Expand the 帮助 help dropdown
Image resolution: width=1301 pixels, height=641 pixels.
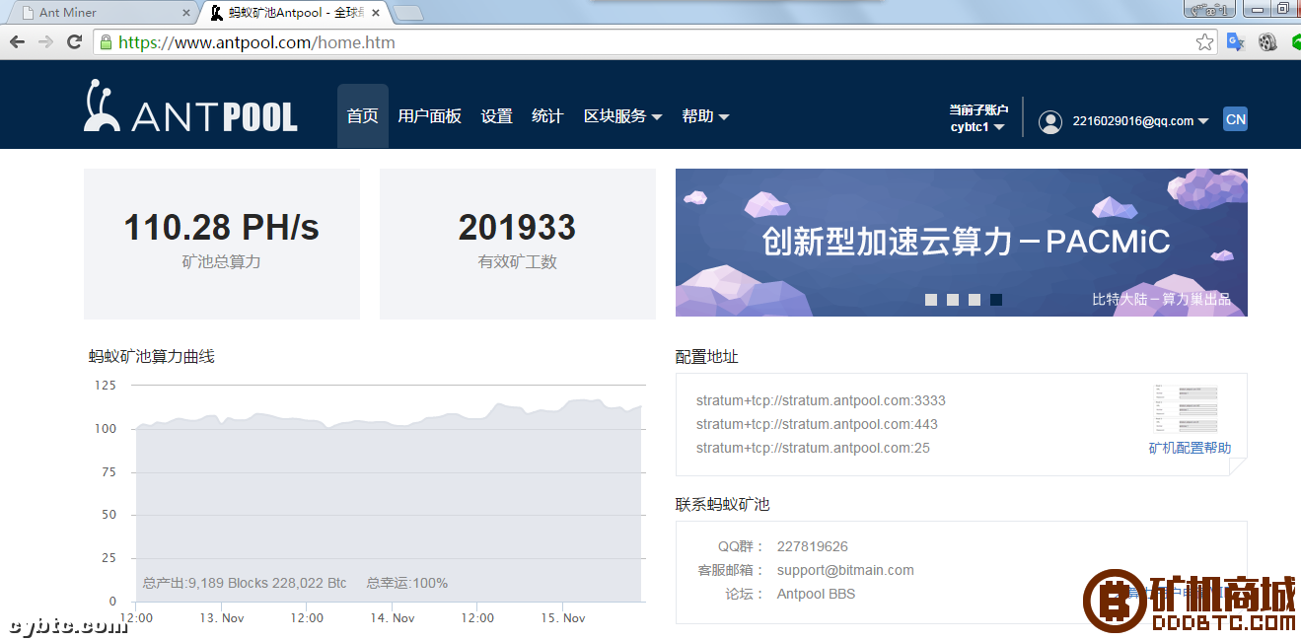705,116
